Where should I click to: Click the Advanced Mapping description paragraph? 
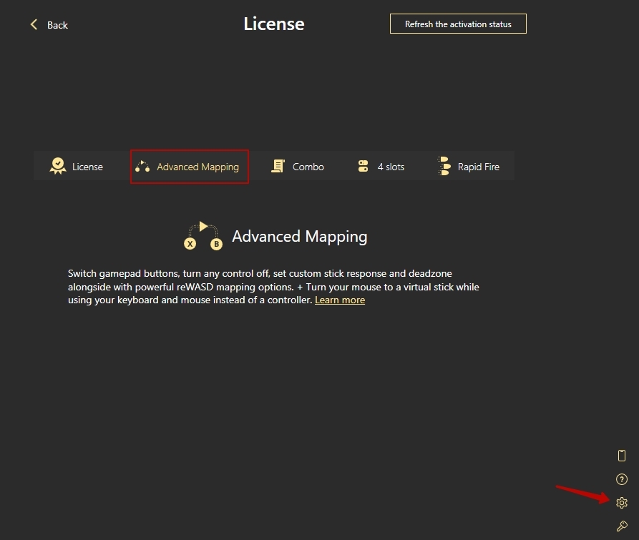[x=273, y=287]
